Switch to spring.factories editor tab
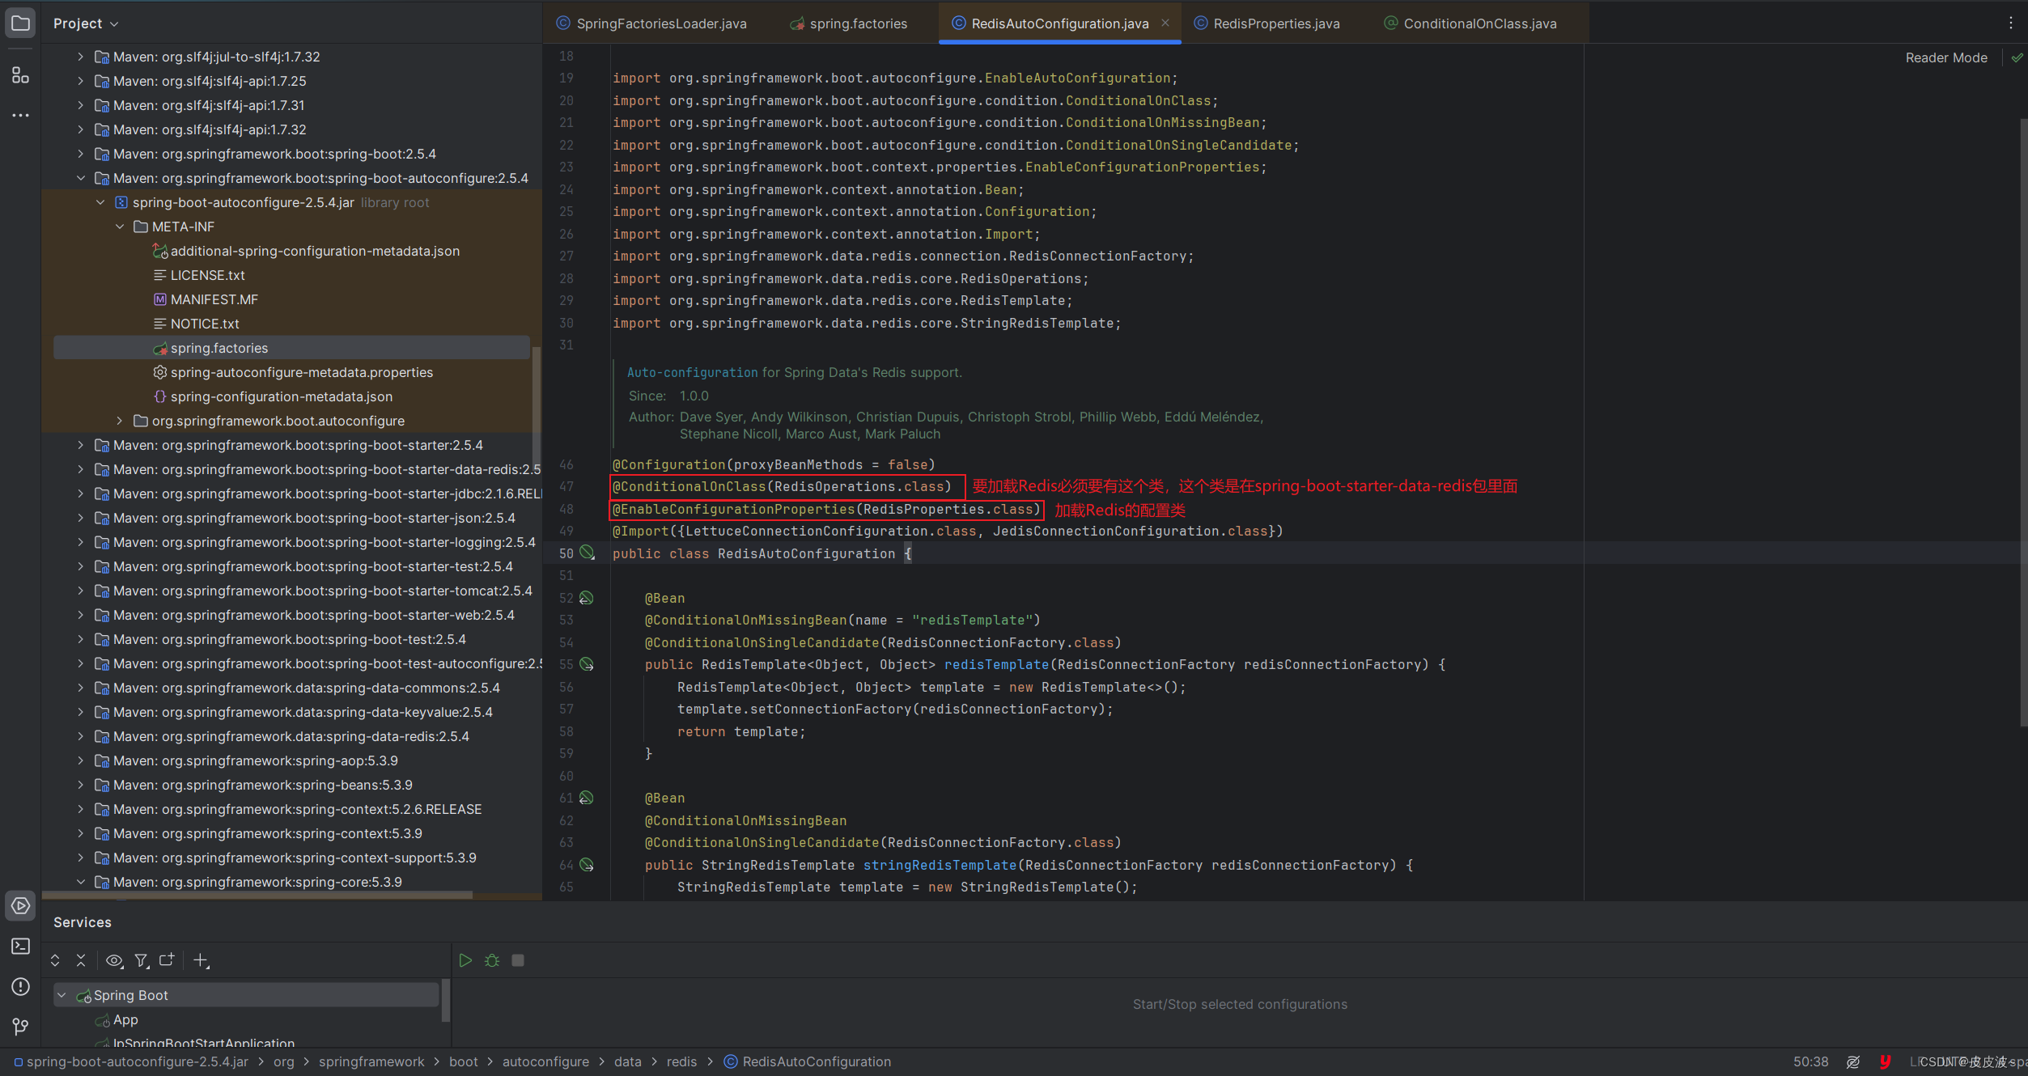This screenshot has width=2028, height=1076. tap(849, 23)
